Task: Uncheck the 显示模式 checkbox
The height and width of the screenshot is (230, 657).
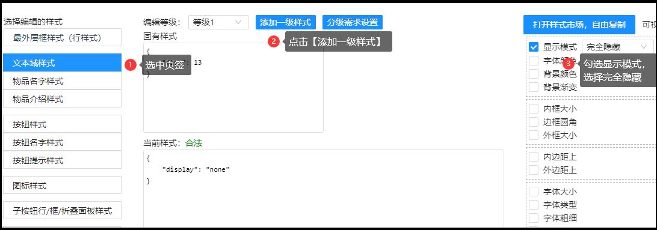Action: (x=534, y=47)
